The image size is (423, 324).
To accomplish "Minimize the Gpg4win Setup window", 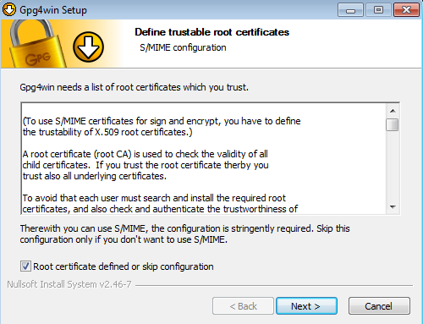I will click(350, 10).
